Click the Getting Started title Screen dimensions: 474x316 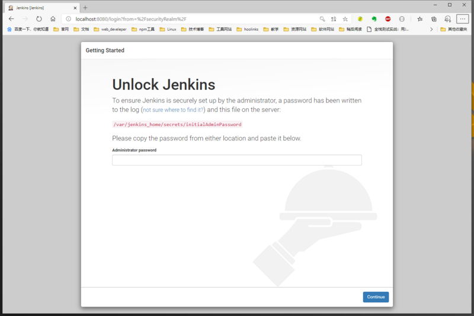pos(105,50)
